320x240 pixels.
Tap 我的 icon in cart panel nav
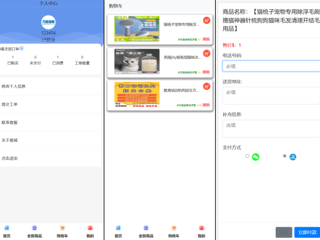(201, 228)
